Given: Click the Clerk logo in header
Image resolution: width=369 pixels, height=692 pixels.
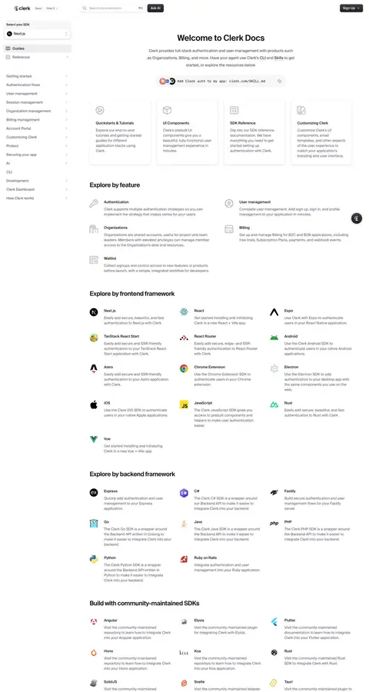Looking at the screenshot, I should [22, 8].
